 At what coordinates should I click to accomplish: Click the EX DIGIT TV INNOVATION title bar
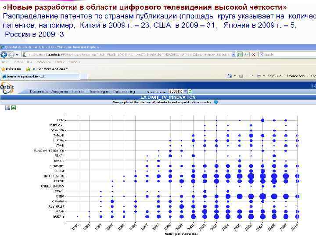pos(158,97)
